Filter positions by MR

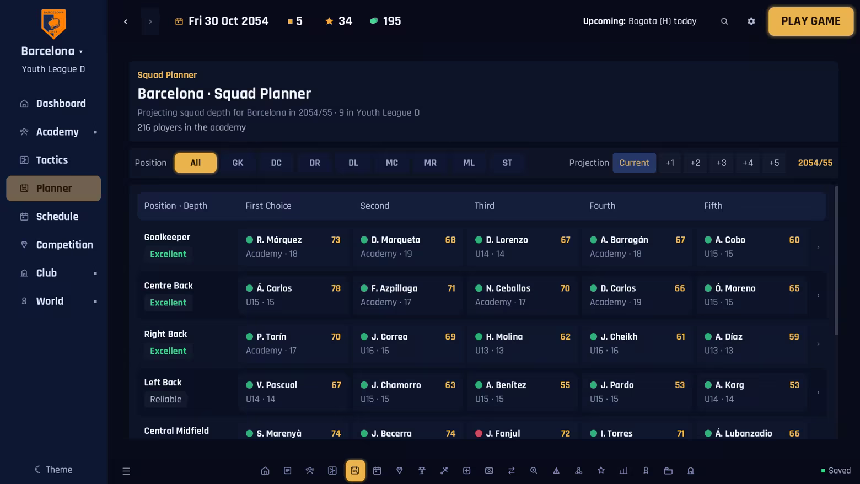click(431, 163)
